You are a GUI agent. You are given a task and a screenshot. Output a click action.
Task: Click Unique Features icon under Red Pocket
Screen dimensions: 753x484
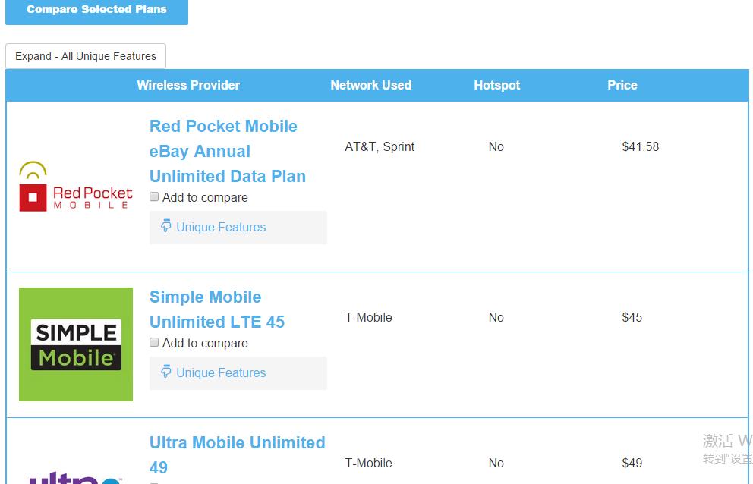coord(166,226)
